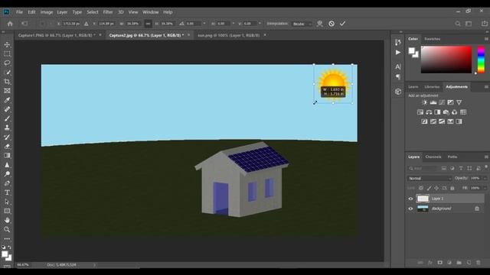Switch to the Capture1.PNG document tab

tap(57, 35)
